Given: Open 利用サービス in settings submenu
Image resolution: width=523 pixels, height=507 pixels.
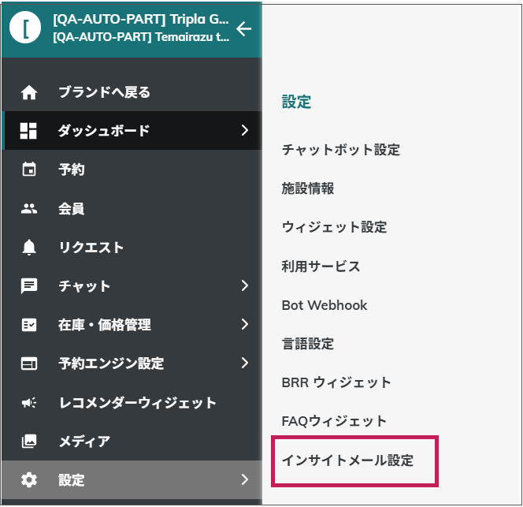Looking at the screenshot, I should tap(321, 267).
